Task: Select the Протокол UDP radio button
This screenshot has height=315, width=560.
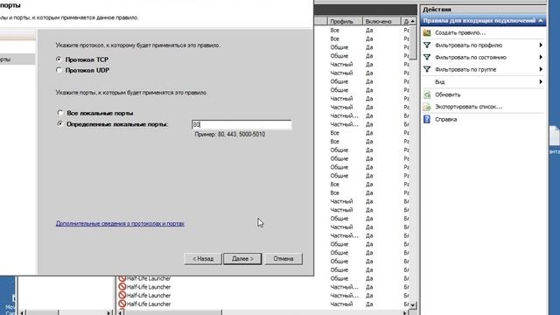Action: point(59,70)
